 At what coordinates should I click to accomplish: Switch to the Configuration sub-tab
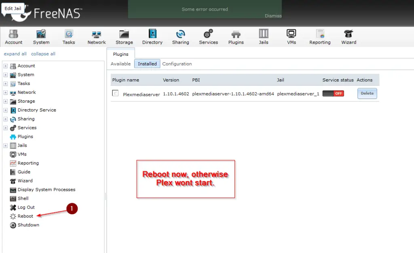point(177,64)
